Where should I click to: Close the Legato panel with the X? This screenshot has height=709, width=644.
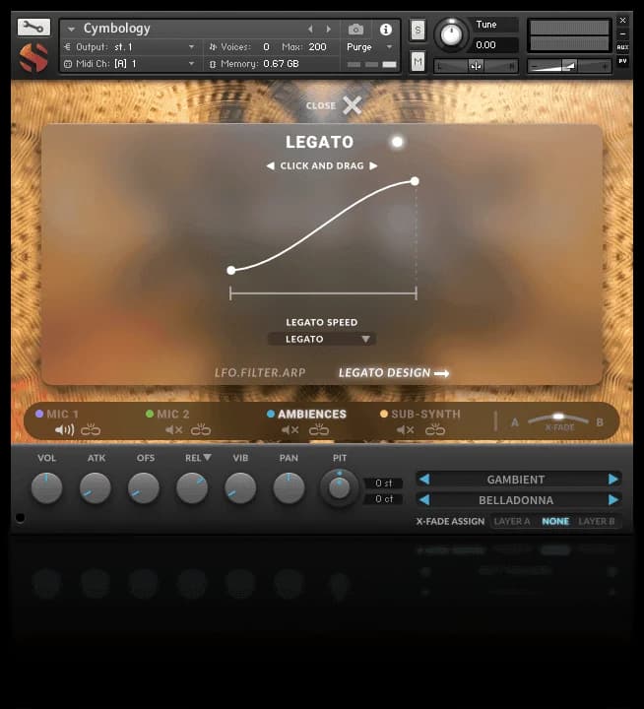(352, 105)
